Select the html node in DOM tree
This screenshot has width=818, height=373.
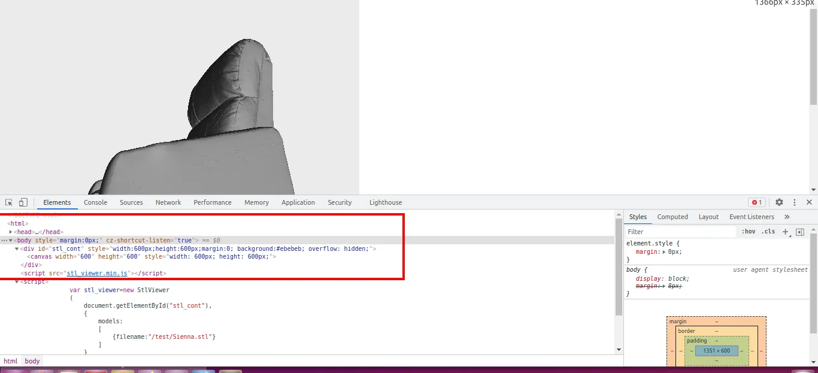18,223
